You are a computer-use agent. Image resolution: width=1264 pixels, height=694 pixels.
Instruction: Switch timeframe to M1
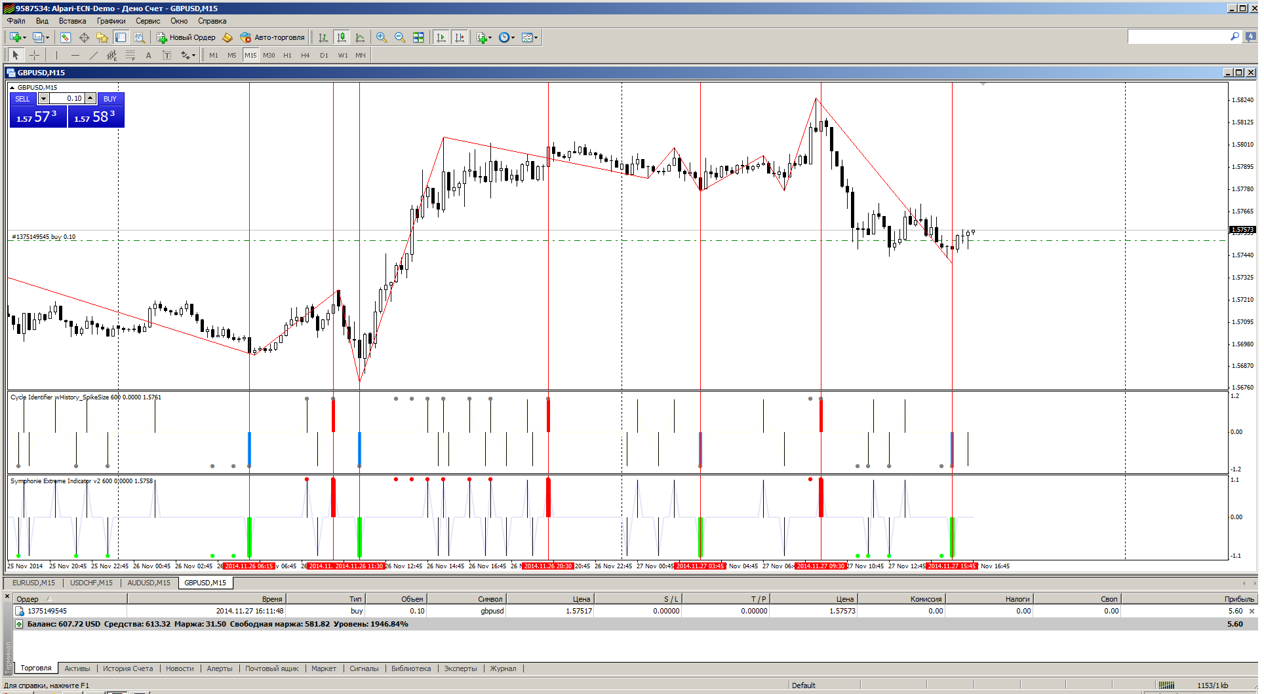[x=214, y=55]
